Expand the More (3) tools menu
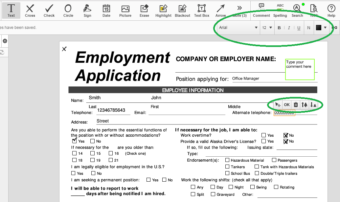 pyautogui.click(x=239, y=11)
